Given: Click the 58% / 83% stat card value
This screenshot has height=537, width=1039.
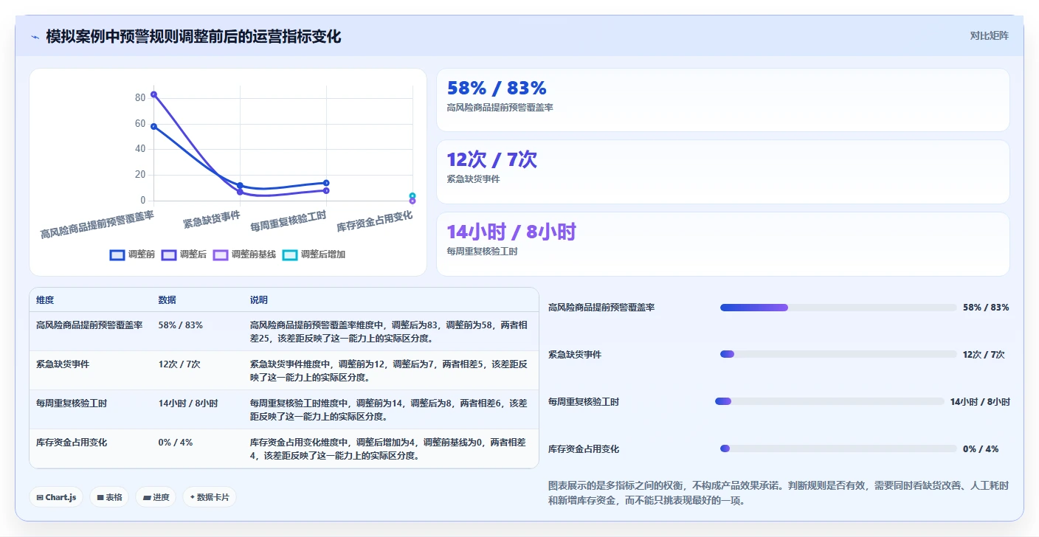Looking at the screenshot, I should pyautogui.click(x=497, y=89).
